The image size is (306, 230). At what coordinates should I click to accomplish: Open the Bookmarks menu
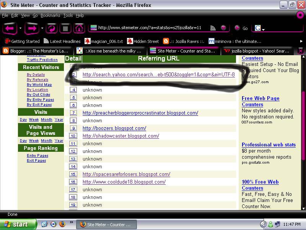coord(50,15)
